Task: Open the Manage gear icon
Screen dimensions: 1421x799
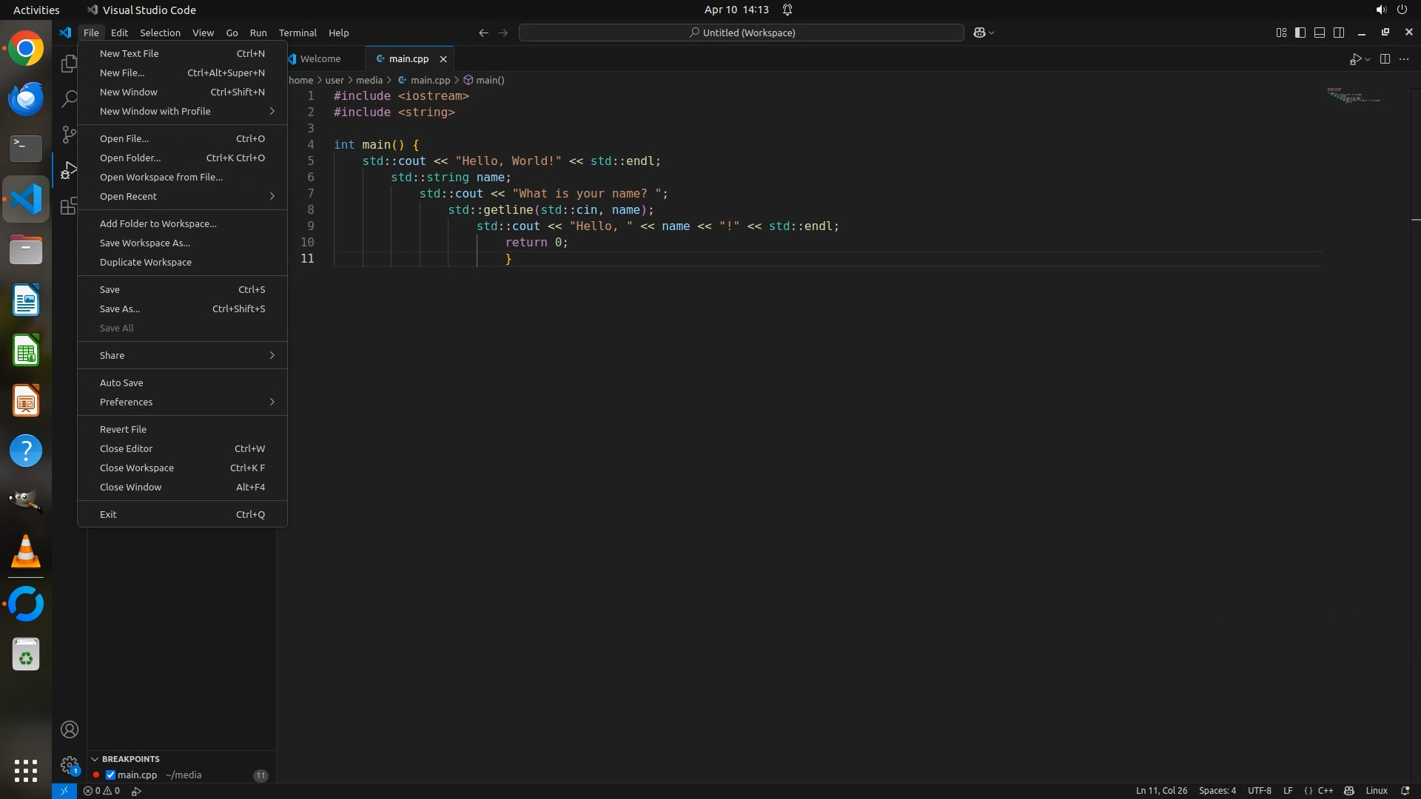Action: (70, 765)
